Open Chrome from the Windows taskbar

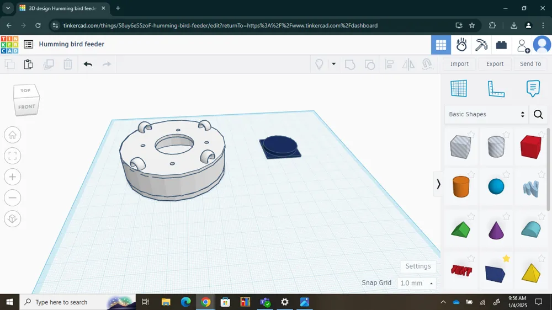click(x=205, y=302)
